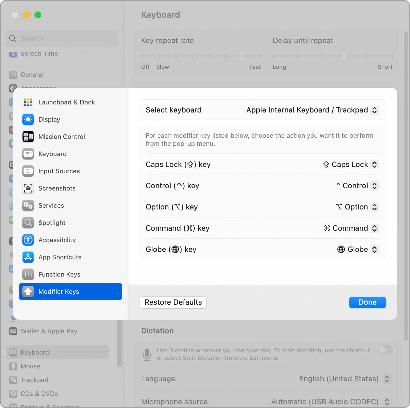The image size is (410, 408).
Task: Click the Services gears icon
Action: (28, 205)
